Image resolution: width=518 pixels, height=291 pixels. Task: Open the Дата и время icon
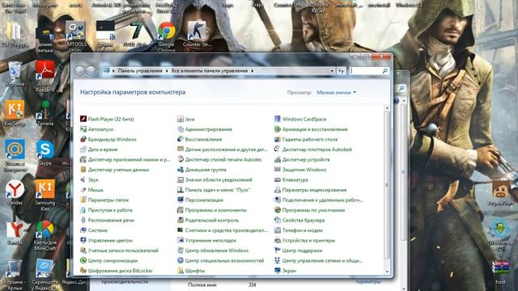pos(83,150)
